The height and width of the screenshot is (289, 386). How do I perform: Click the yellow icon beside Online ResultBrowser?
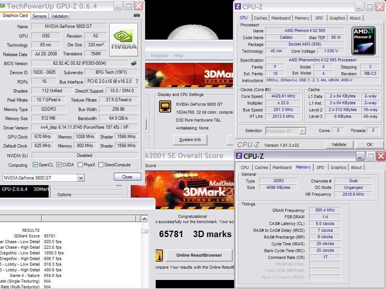(x=159, y=256)
